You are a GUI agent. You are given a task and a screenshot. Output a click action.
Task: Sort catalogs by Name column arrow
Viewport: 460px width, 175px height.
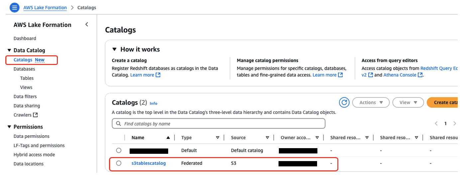coord(168,138)
